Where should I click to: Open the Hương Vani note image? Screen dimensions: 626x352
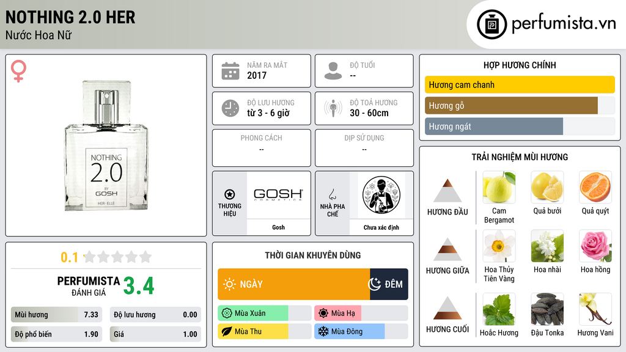(595, 309)
